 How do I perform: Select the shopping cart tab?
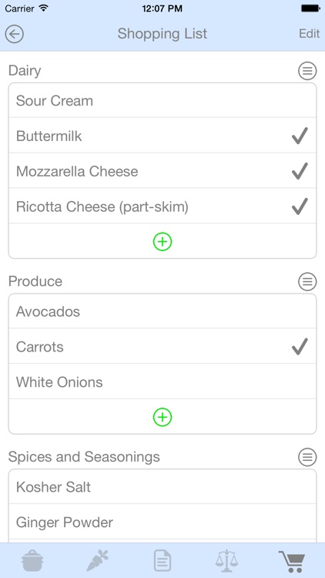tap(292, 561)
